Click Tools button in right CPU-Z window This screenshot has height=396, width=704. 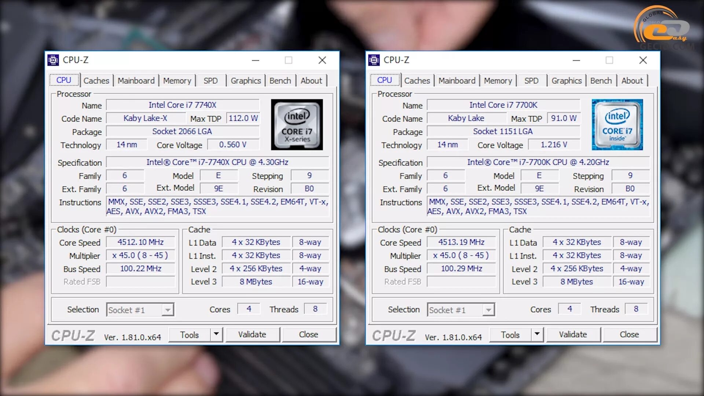[510, 334]
